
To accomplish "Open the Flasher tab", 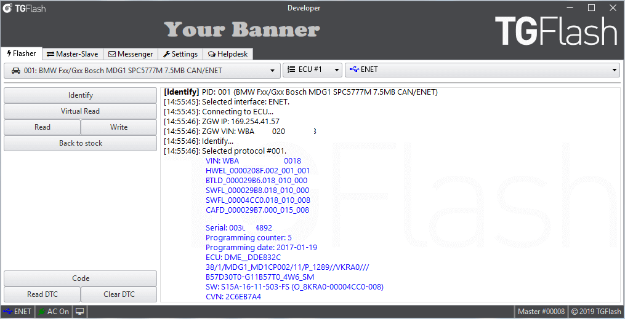I will [x=22, y=53].
